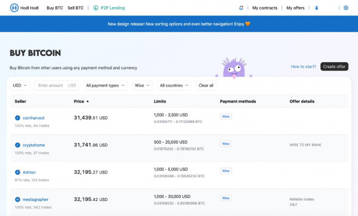Click Ashton's 97% rate, 102 trades text
Image resolution: width=358 pixels, height=216 pixels.
[x=32, y=180]
